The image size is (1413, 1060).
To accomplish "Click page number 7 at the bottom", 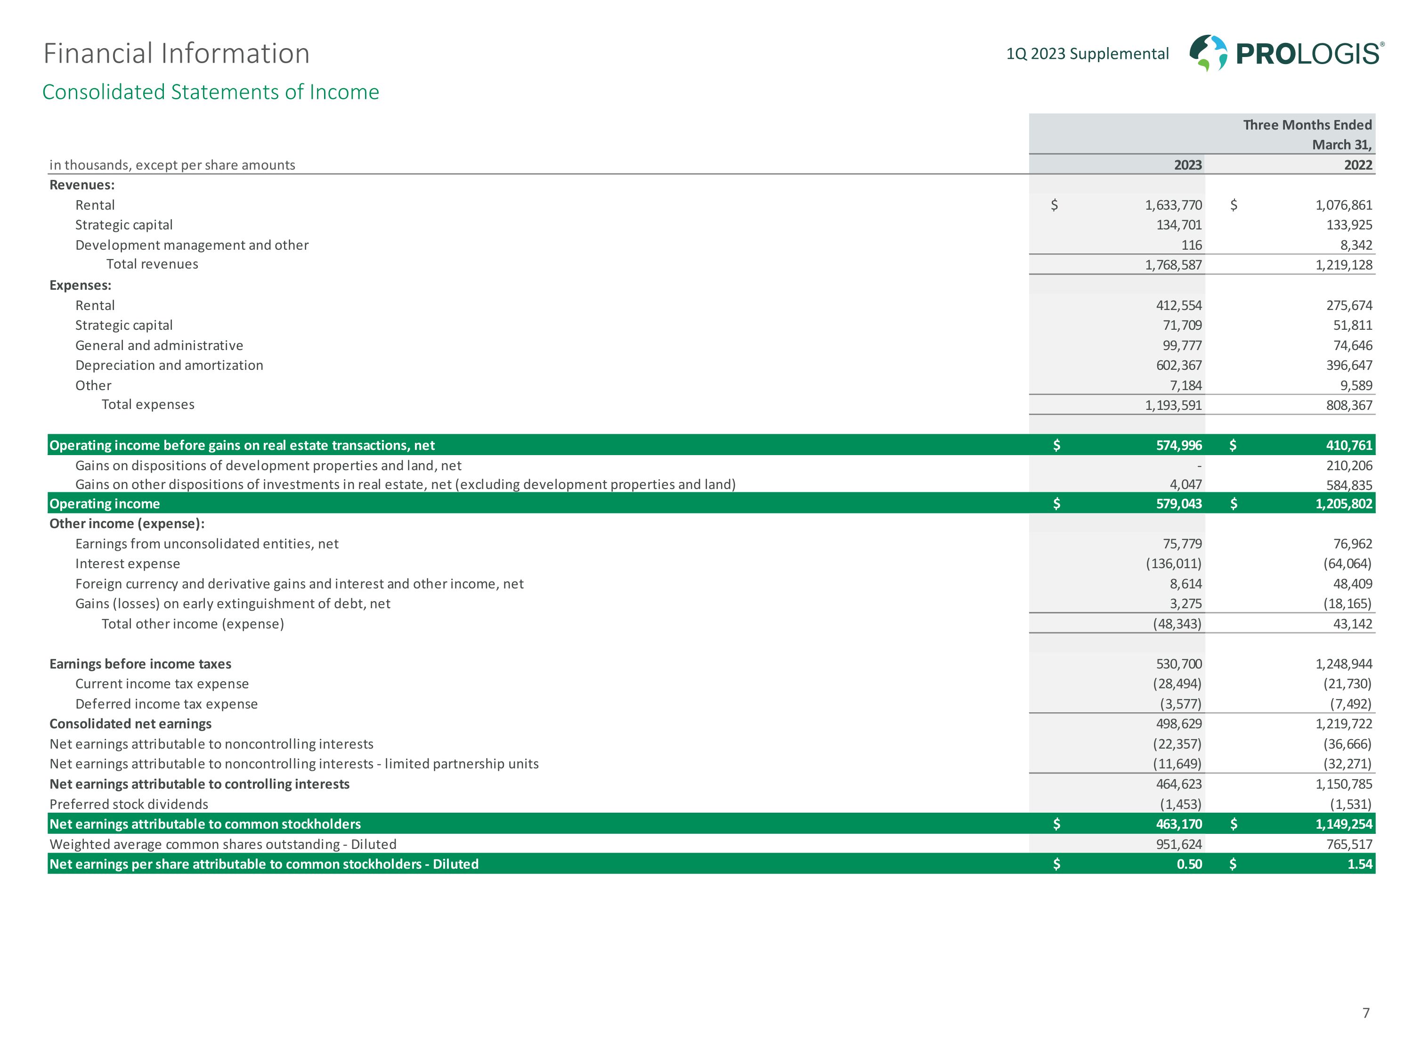I will pyautogui.click(x=1366, y=1013).
